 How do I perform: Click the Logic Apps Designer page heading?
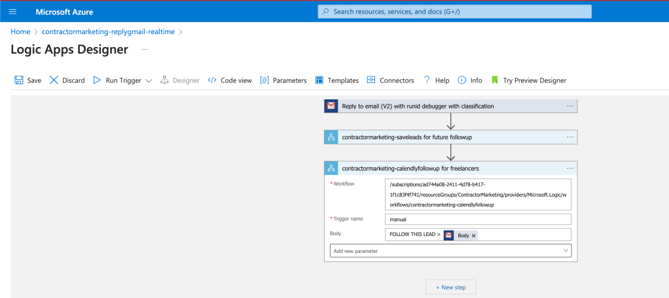[x=69, y=50]
